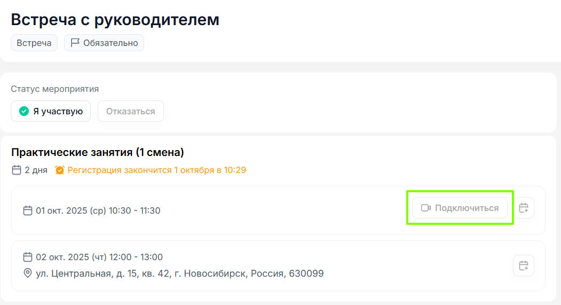Select the 01 окт. 2025 10:30 - 11:30 session text

click(98, 210)
